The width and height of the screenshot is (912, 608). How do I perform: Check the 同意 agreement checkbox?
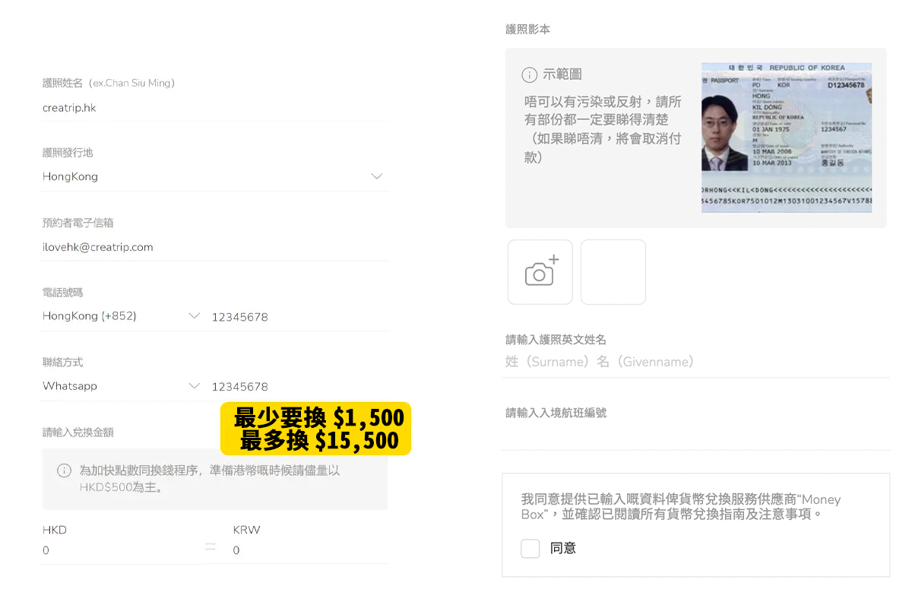(530, 548)
